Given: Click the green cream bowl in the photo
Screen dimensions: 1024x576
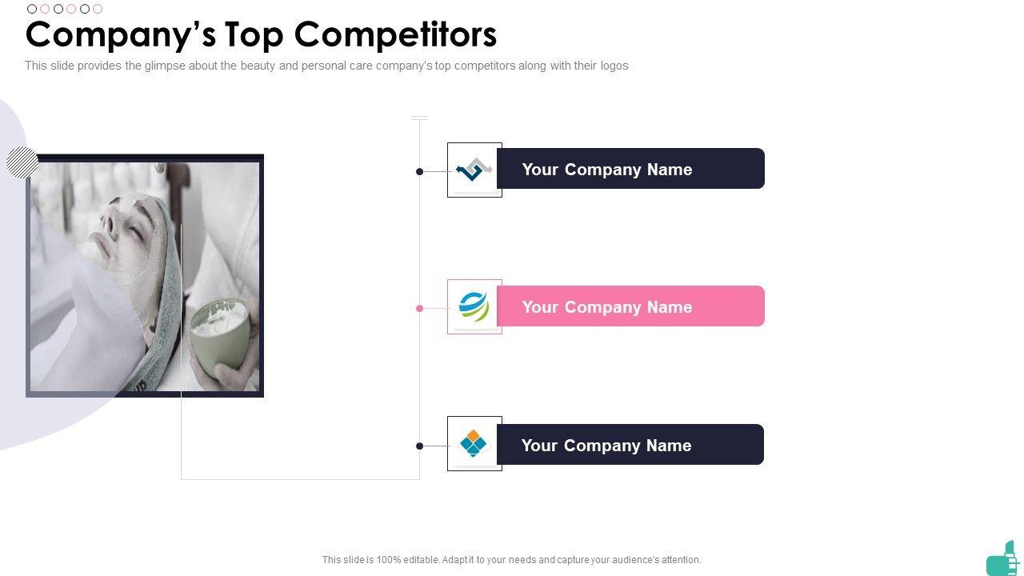Looking at the screenshot, I should (x=218, y=328).
